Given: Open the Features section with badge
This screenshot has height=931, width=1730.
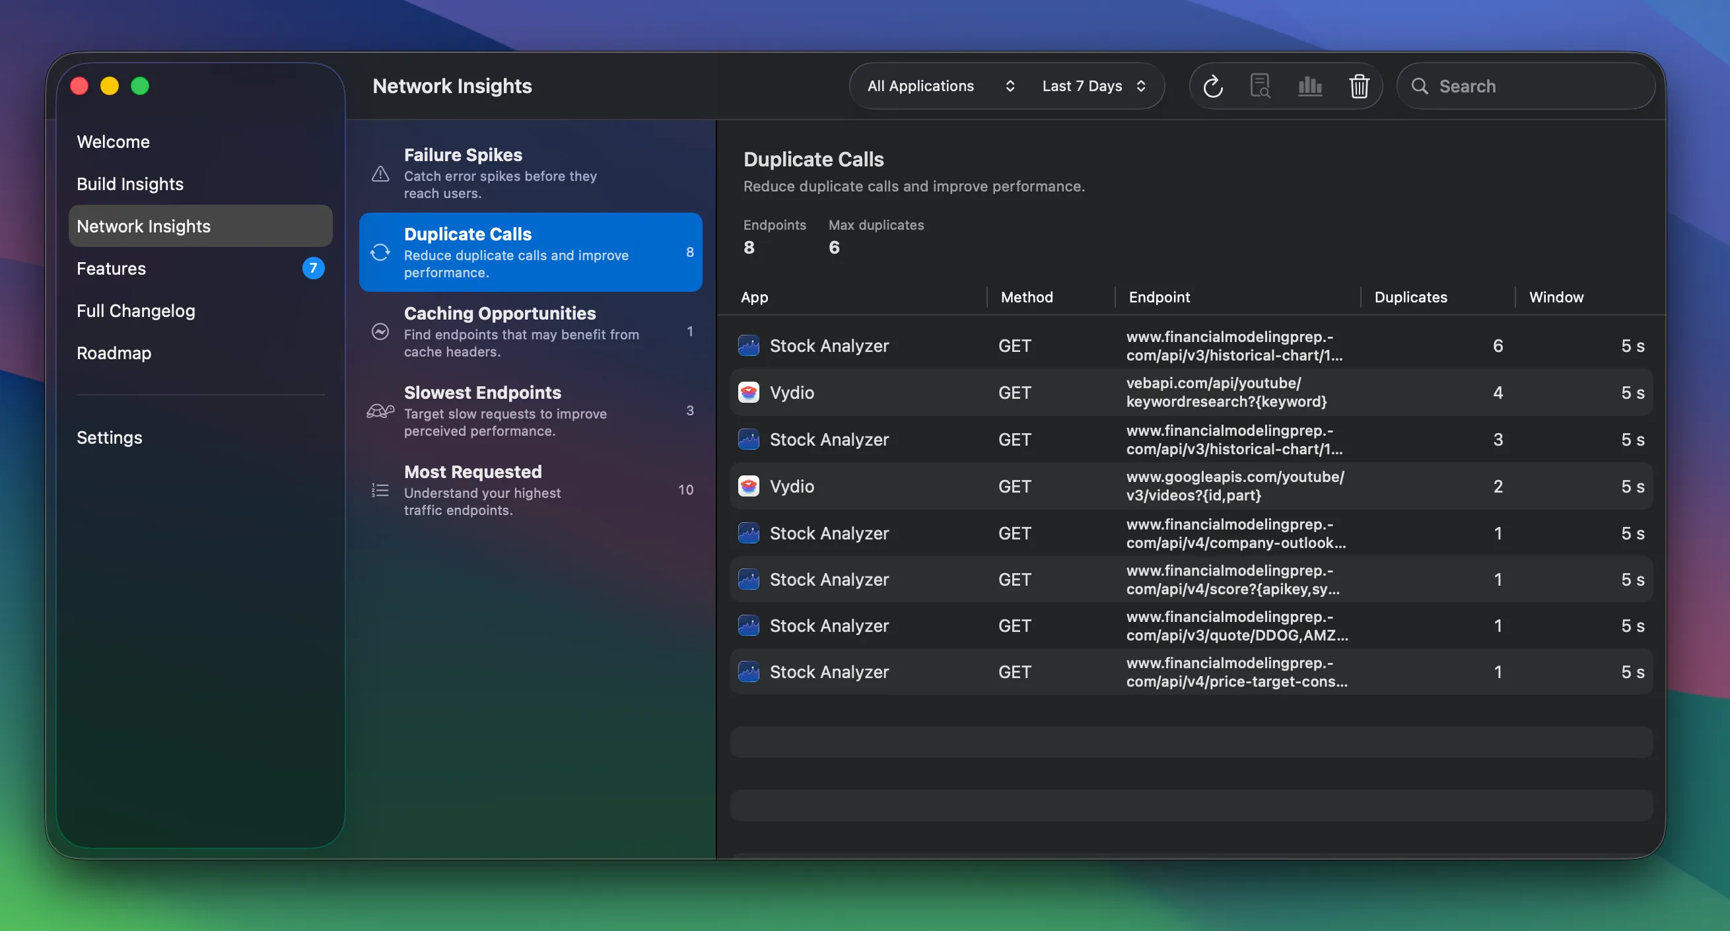Looking at the screenshot, I should [x=112, y=268].
